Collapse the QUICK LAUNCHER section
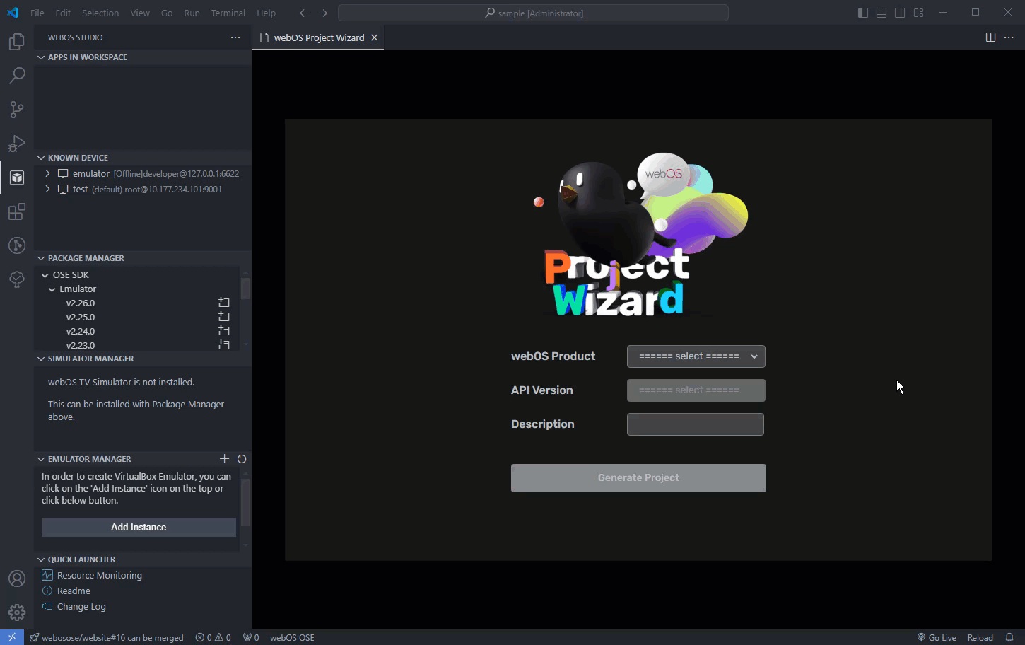 pyautogui.click(x=143, y=559)
